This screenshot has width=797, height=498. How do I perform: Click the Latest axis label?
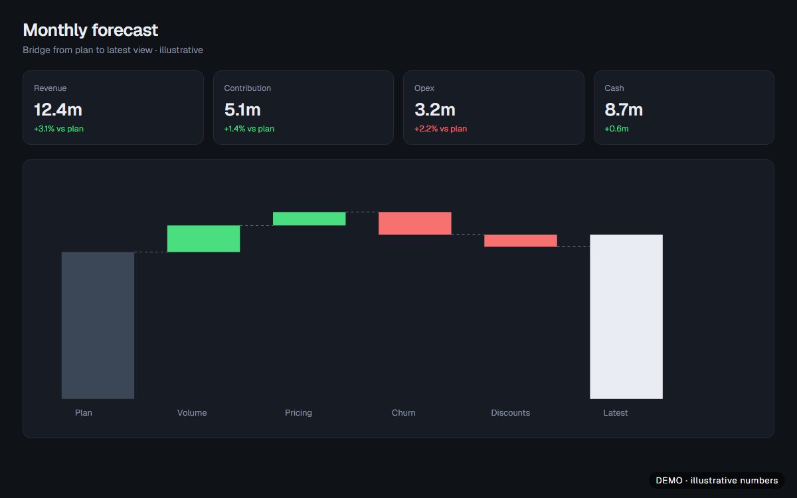616,413
